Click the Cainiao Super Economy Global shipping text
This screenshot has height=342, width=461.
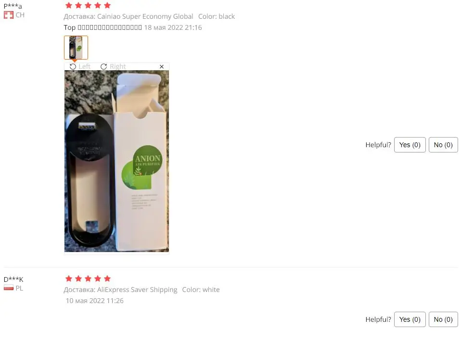[x=145, y=16]
